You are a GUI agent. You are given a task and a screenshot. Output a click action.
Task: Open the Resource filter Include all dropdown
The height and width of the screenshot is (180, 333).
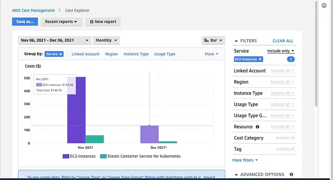(282, 127)
